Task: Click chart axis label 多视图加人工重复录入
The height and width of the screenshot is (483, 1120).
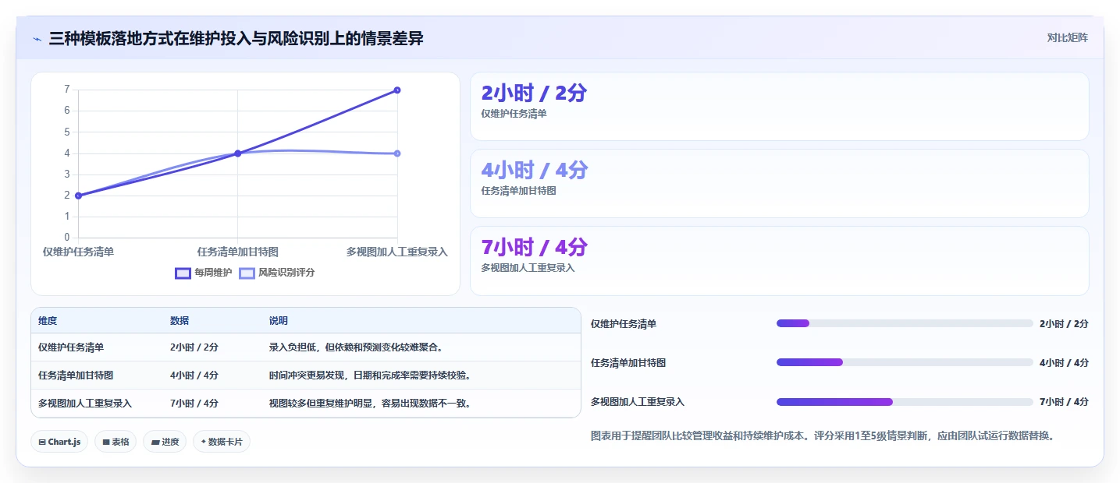Action: (x=397, y=252)
